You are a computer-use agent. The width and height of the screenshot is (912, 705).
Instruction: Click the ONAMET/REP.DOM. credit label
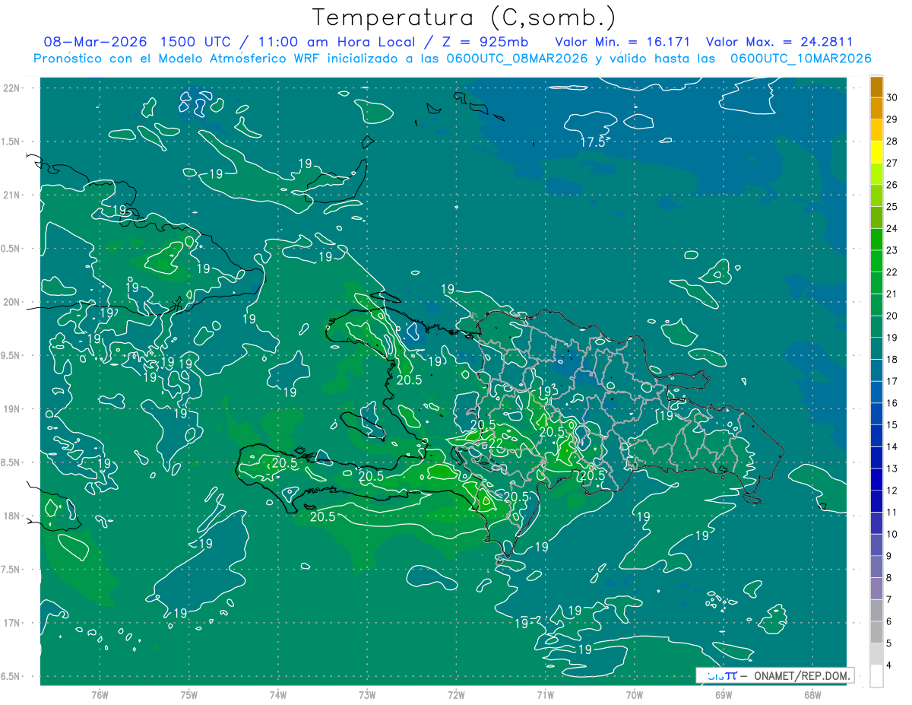tap(801, 675)
